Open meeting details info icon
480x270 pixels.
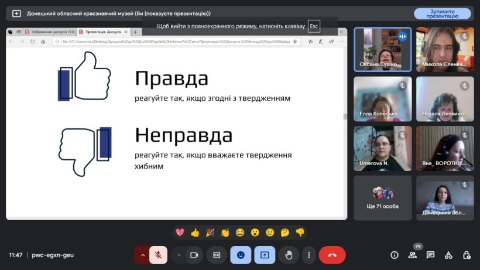(x=395, y=255)
